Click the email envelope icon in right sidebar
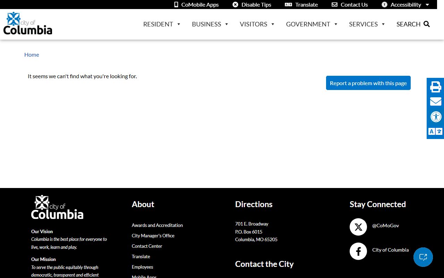Viewport: 444px width, 278px height. pyautogui.click(x=436, y=101)
